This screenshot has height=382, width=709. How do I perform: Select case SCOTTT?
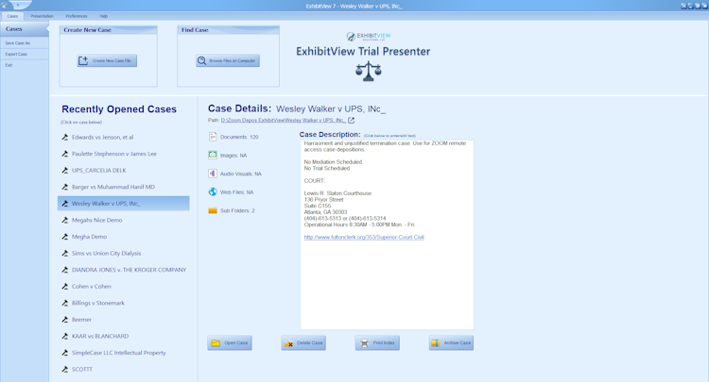click(x=82, y=370)
